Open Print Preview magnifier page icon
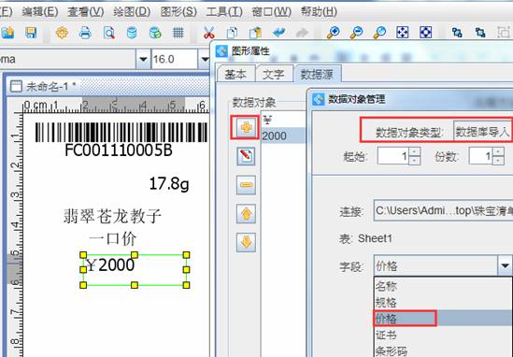This screenshot has height=357, width=513. (x=108, y=33)
